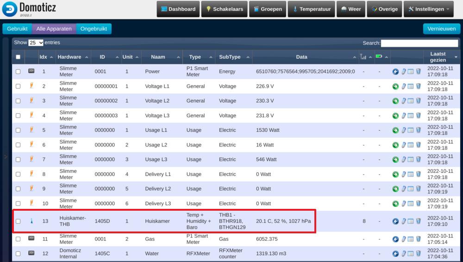Check the box for Huiskamer row
The width and height of the screenshot is (463, 262).
[18, 221]
